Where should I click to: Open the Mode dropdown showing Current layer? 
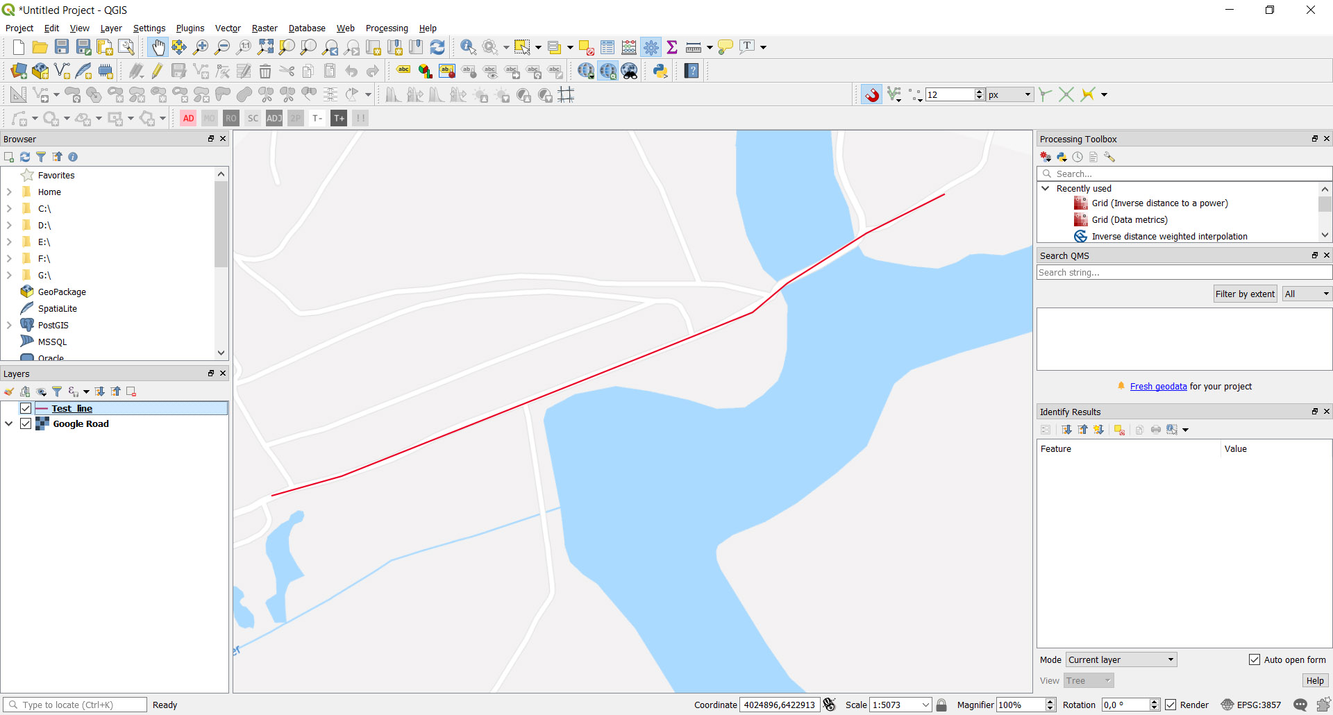1120,659
